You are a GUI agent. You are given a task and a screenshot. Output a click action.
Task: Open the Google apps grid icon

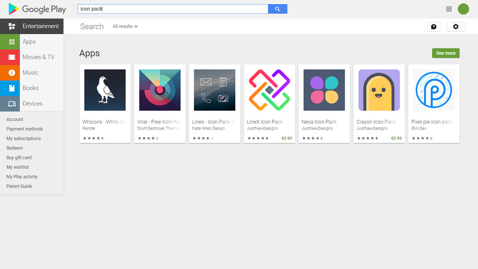[449, 9]
